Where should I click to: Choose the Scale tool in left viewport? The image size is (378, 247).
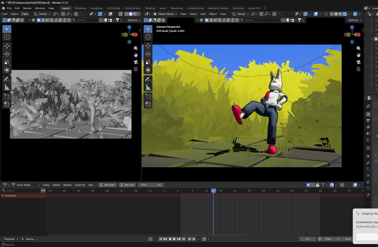(7, 62)
